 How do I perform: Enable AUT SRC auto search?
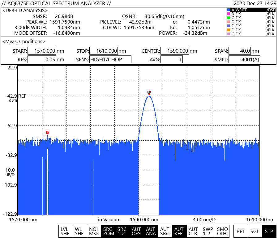(165, 231)
